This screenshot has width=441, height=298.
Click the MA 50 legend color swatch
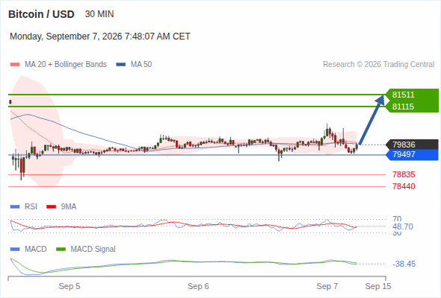pyautogui.click(x=121, y=65)
